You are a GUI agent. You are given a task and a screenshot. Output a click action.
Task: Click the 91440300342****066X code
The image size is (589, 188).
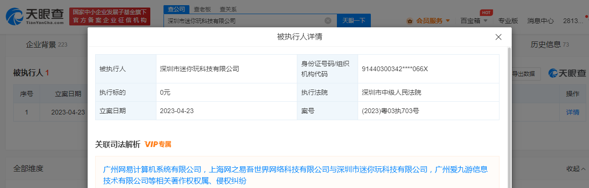click(395, 69)
